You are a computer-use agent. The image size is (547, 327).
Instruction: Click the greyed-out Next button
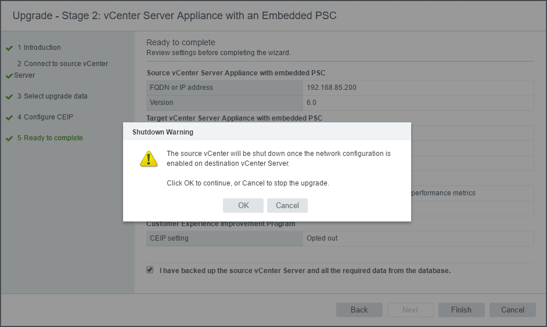(x=410, y=310)
